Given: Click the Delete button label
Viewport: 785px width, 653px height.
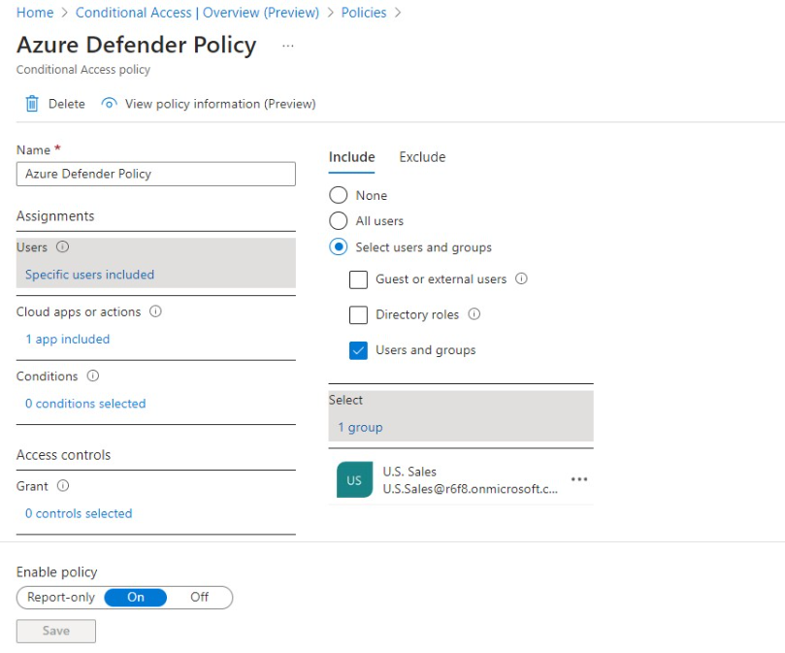Looking at the screenshot, I should point(67,104).
